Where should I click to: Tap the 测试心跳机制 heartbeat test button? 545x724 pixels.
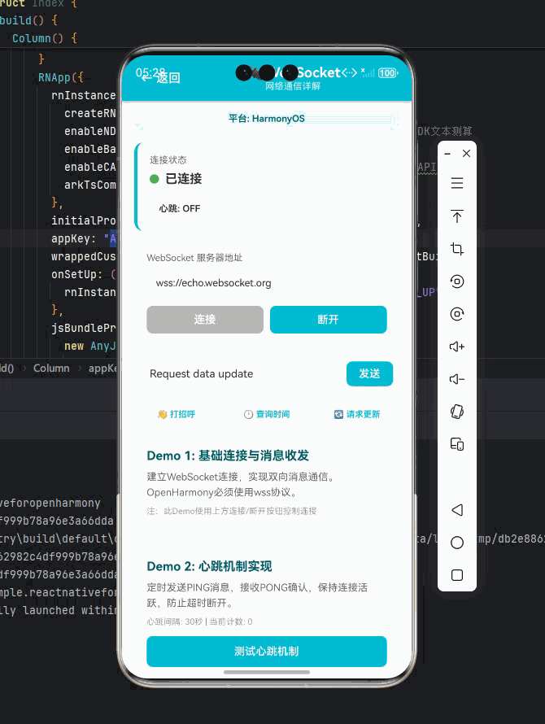click(267, 652)
